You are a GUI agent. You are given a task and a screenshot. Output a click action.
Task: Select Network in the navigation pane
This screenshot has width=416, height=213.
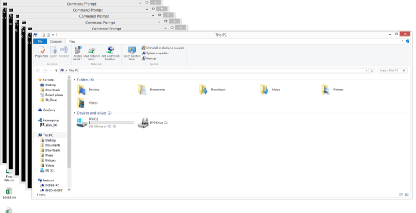click(x=46, y=180)
